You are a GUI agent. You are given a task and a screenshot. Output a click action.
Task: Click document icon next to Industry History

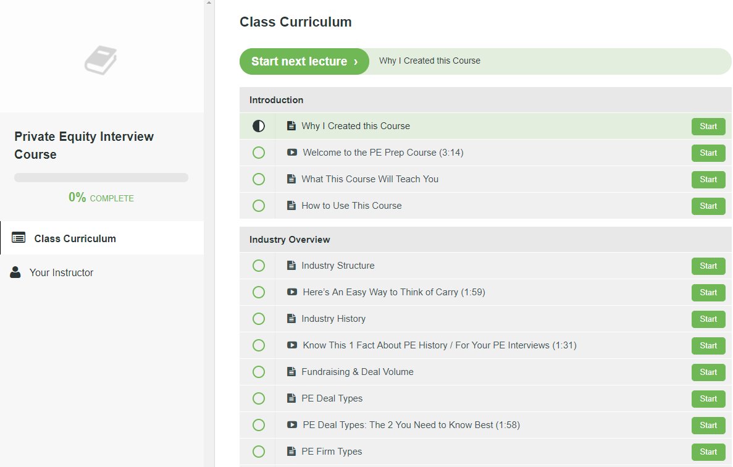[291, 319]
